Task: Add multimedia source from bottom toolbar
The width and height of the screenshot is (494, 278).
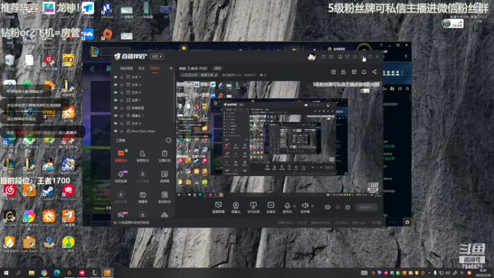Action: (270, 208)
